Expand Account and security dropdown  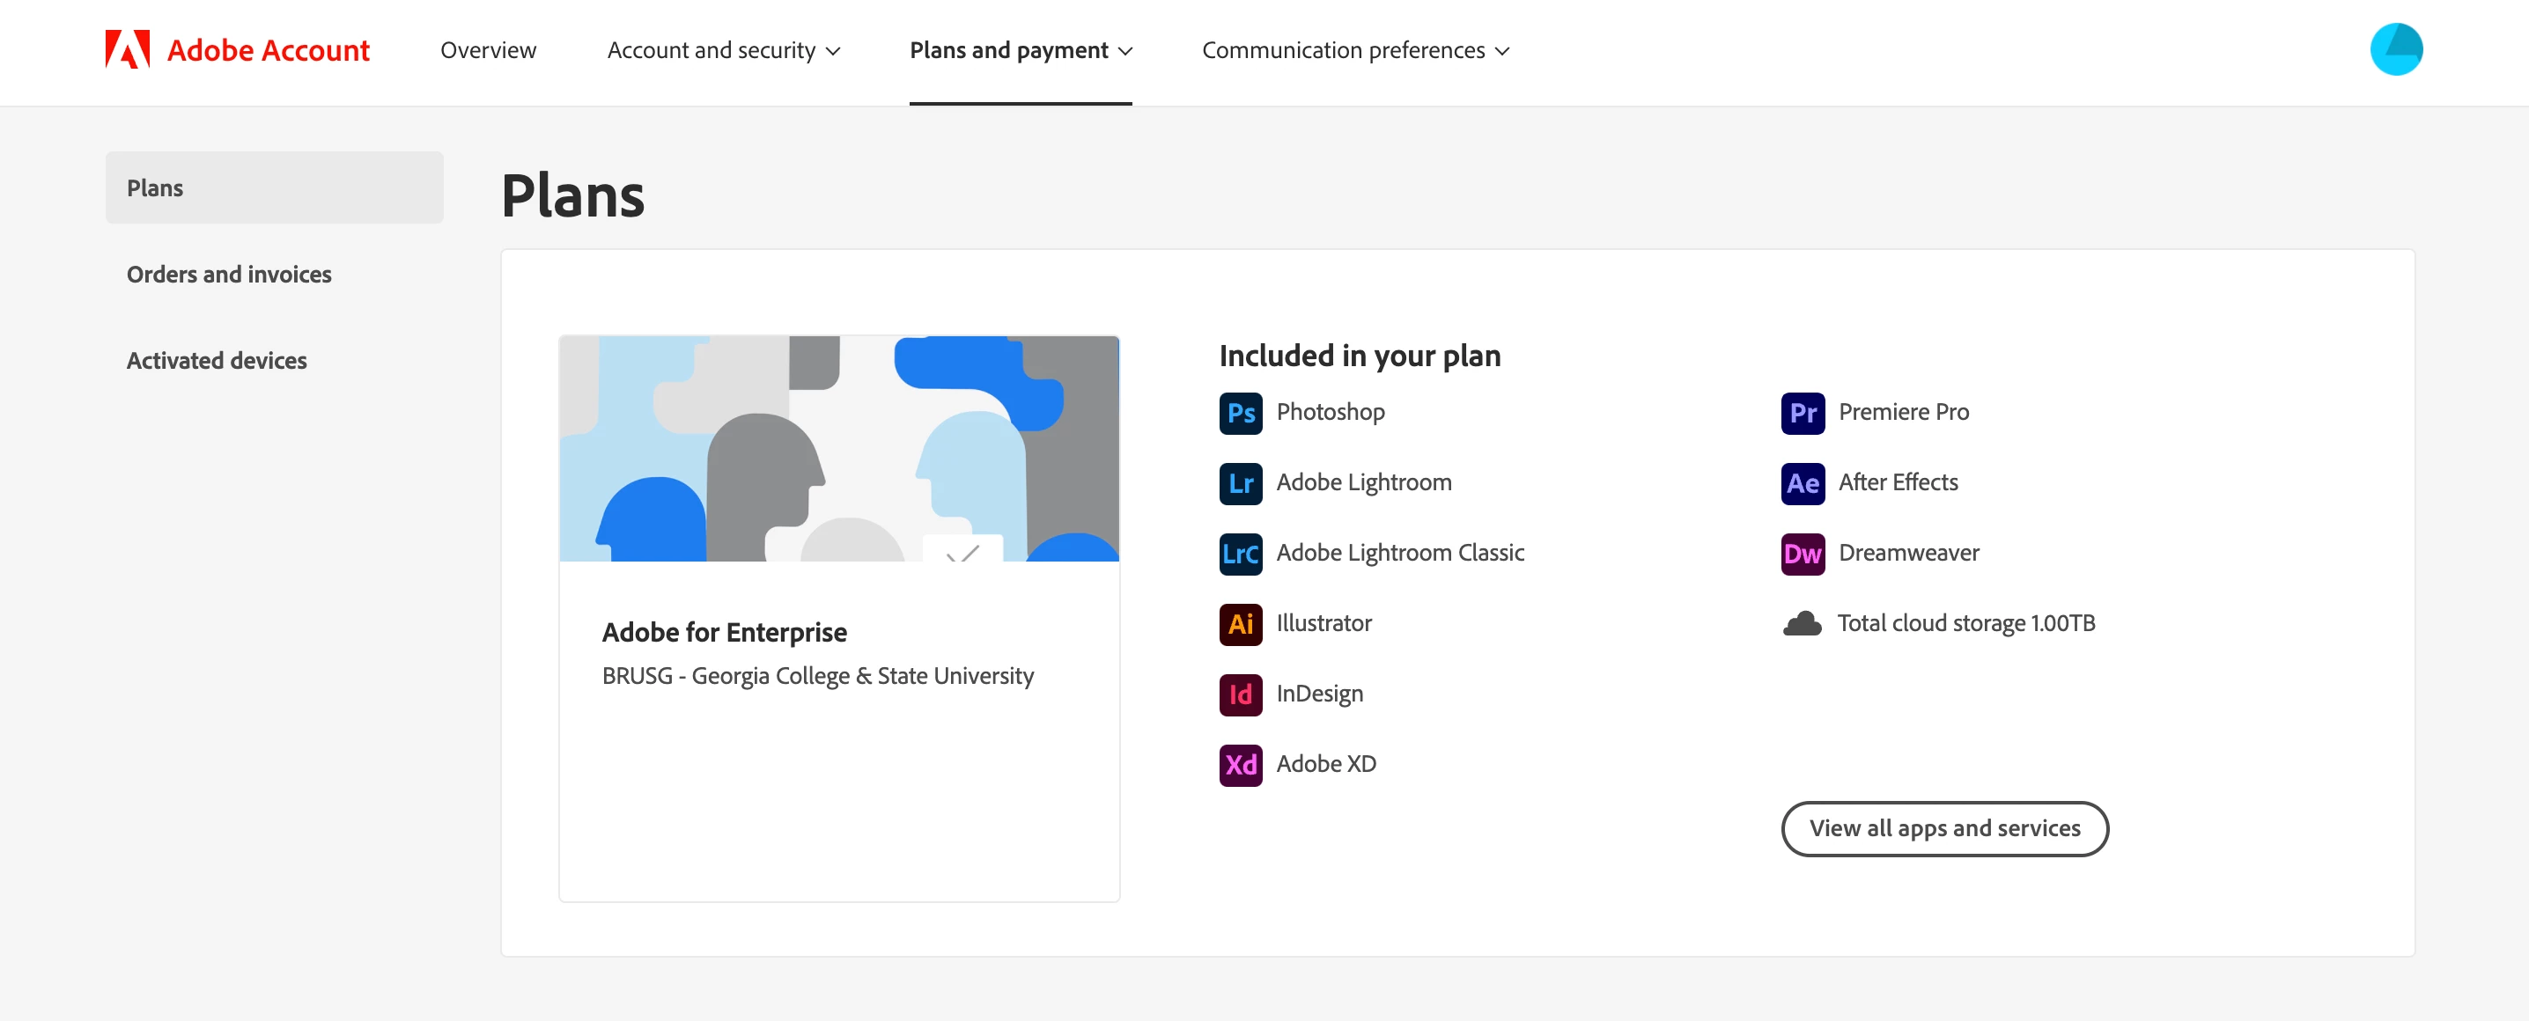[724, 50]
